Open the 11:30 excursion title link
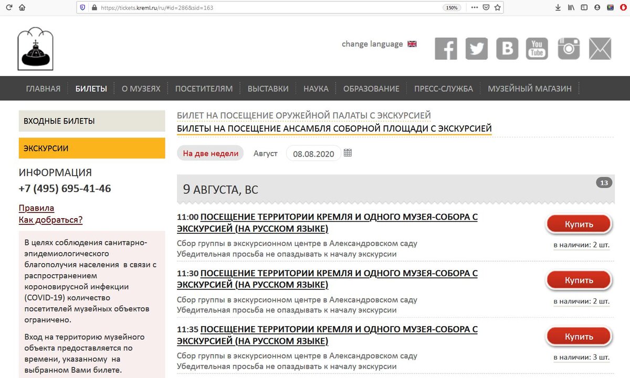 click(328, 279)
